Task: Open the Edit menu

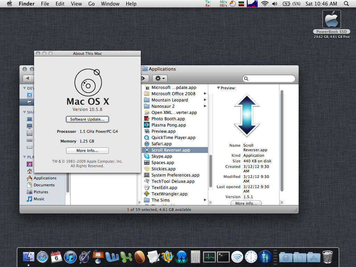Action: (60, 3)
